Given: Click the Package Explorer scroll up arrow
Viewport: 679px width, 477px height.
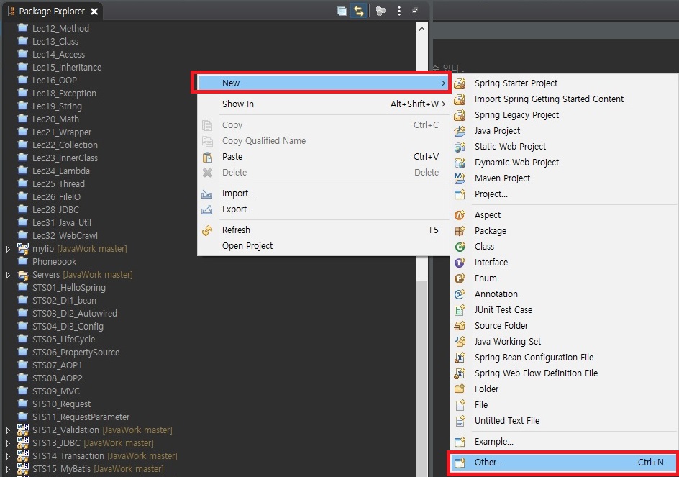Looking at the screenshot, I should tap(421, 29).
